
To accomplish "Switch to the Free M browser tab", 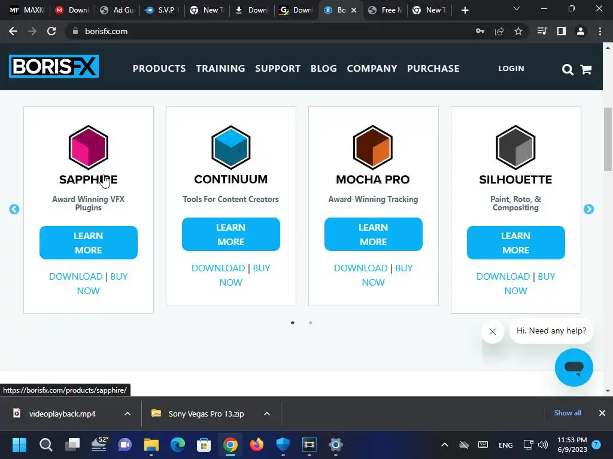I will pos(385,10).
